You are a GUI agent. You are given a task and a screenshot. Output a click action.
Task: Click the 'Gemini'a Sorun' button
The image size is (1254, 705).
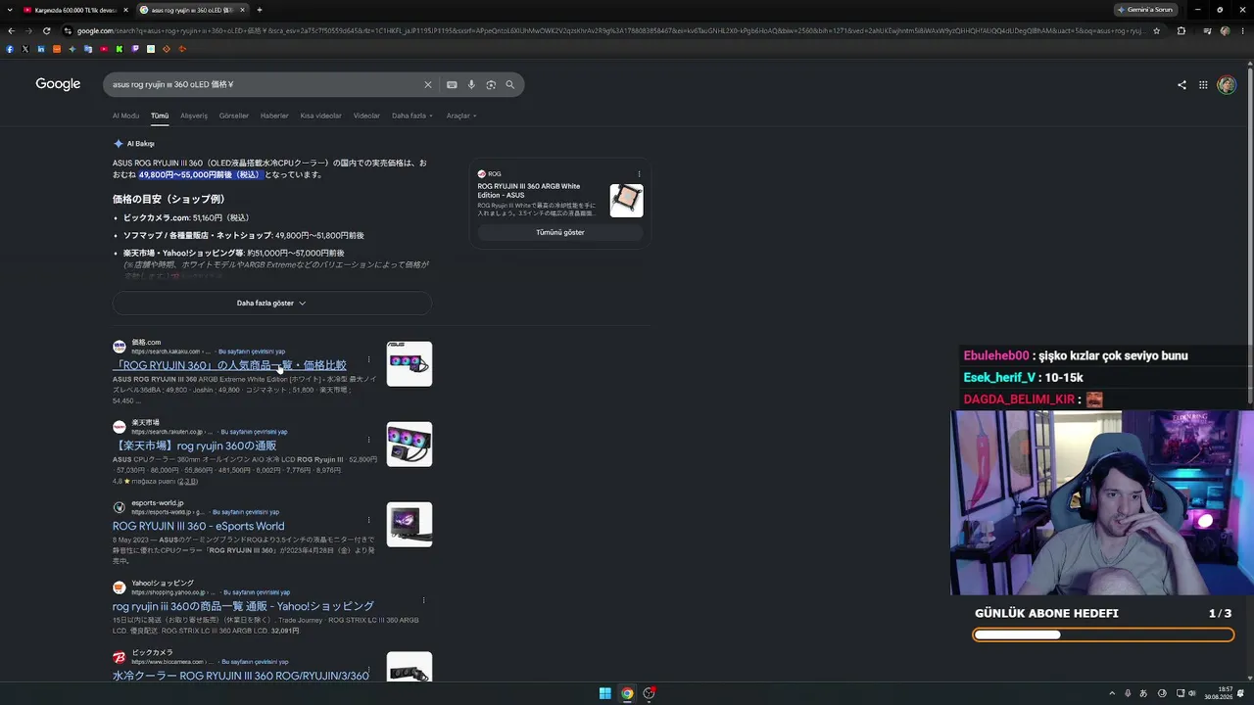pyautogui.click(x=1144, y=10)
